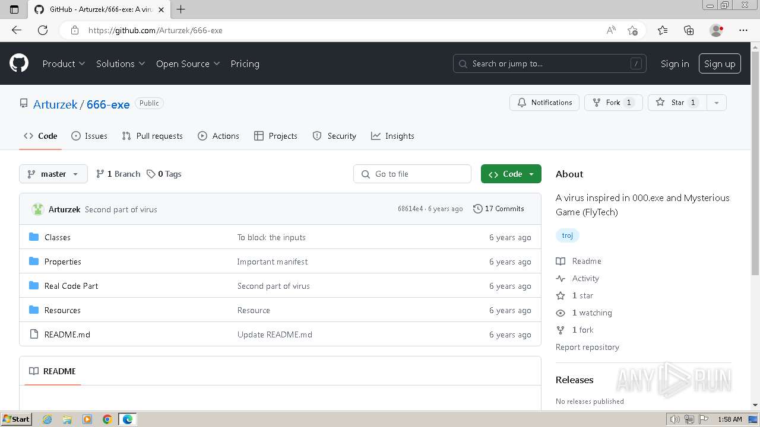Star the 666-exe repository

(x=677, y=103)
